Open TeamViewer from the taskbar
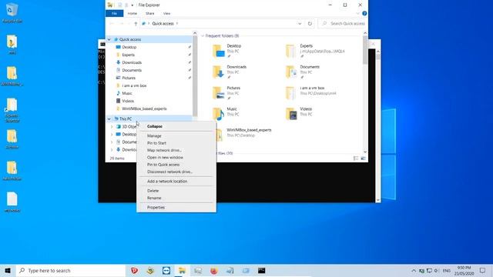The width and height of the screenshot is (493, 277). tap(166, 270)
